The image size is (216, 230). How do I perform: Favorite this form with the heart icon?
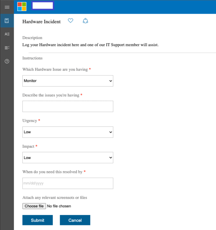[x=71, y=21]
